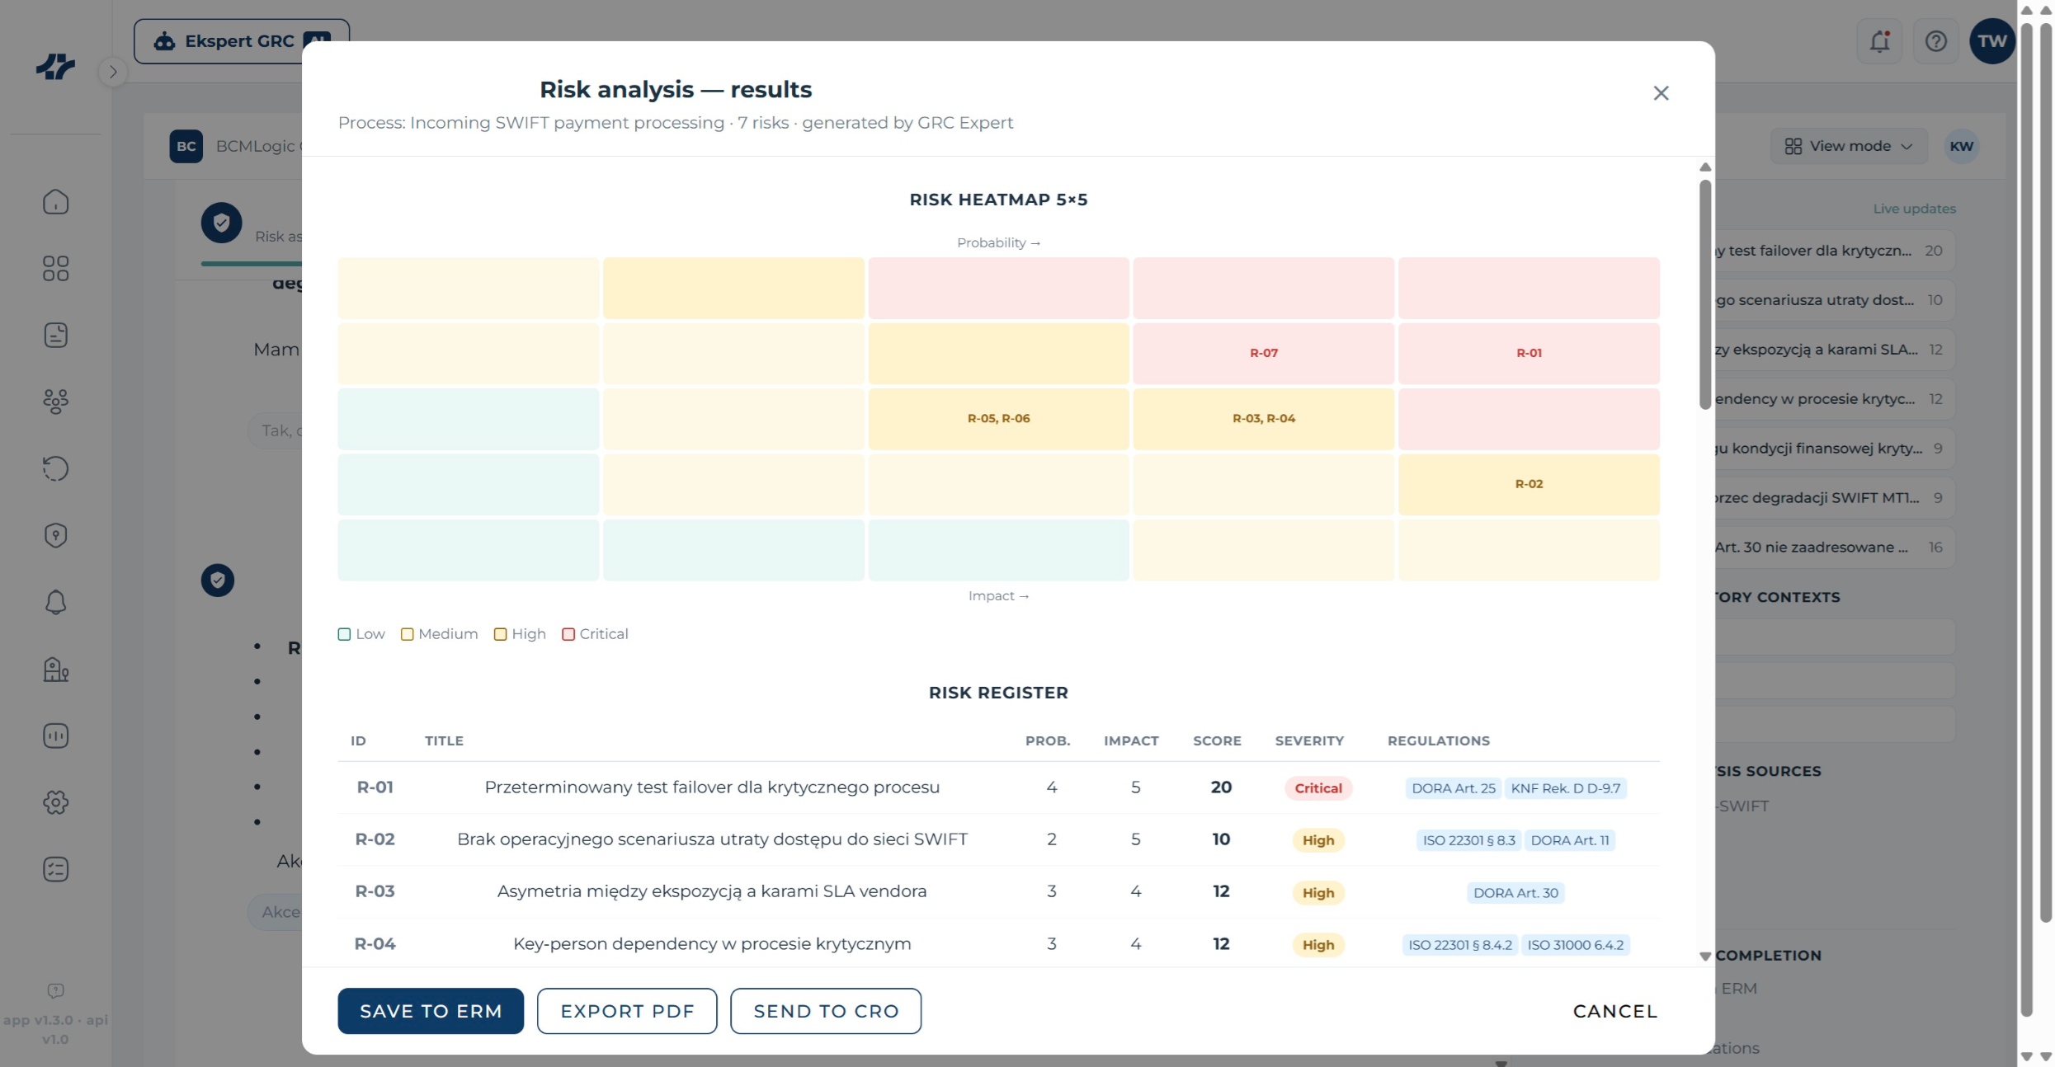Toggle the Low severity legend box
2055x1067 pixels.
345,634
